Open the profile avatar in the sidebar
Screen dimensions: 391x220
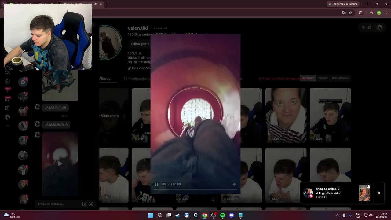point(7,117)
